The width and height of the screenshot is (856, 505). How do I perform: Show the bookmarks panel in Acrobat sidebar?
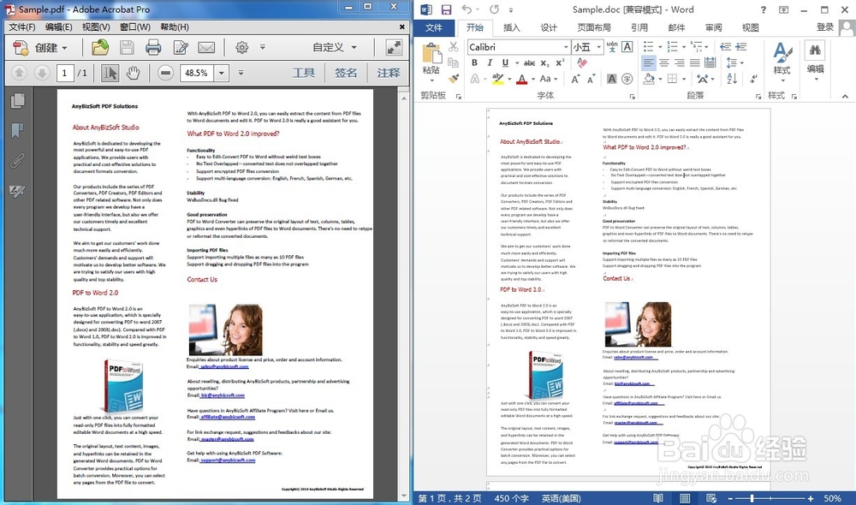[17, 130]
